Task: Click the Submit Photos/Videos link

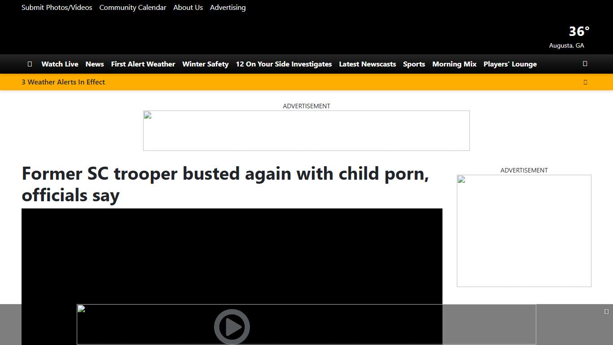Action: pos(57,8)
